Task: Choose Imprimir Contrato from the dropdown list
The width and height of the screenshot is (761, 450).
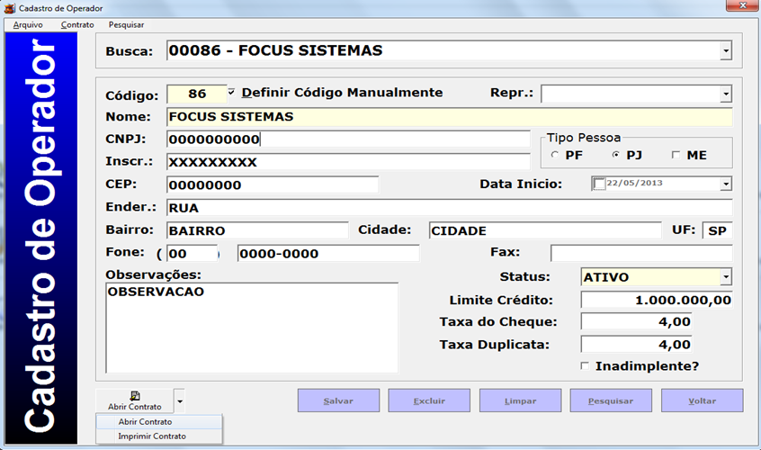Action: [159, 436]
